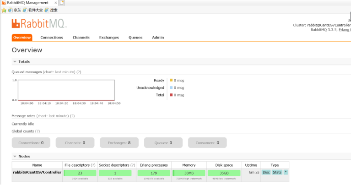
Task: Open node rabbit@CentOS7Controller details
Action: 37,172
